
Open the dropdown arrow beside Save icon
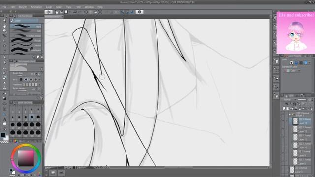coord(69,12)
